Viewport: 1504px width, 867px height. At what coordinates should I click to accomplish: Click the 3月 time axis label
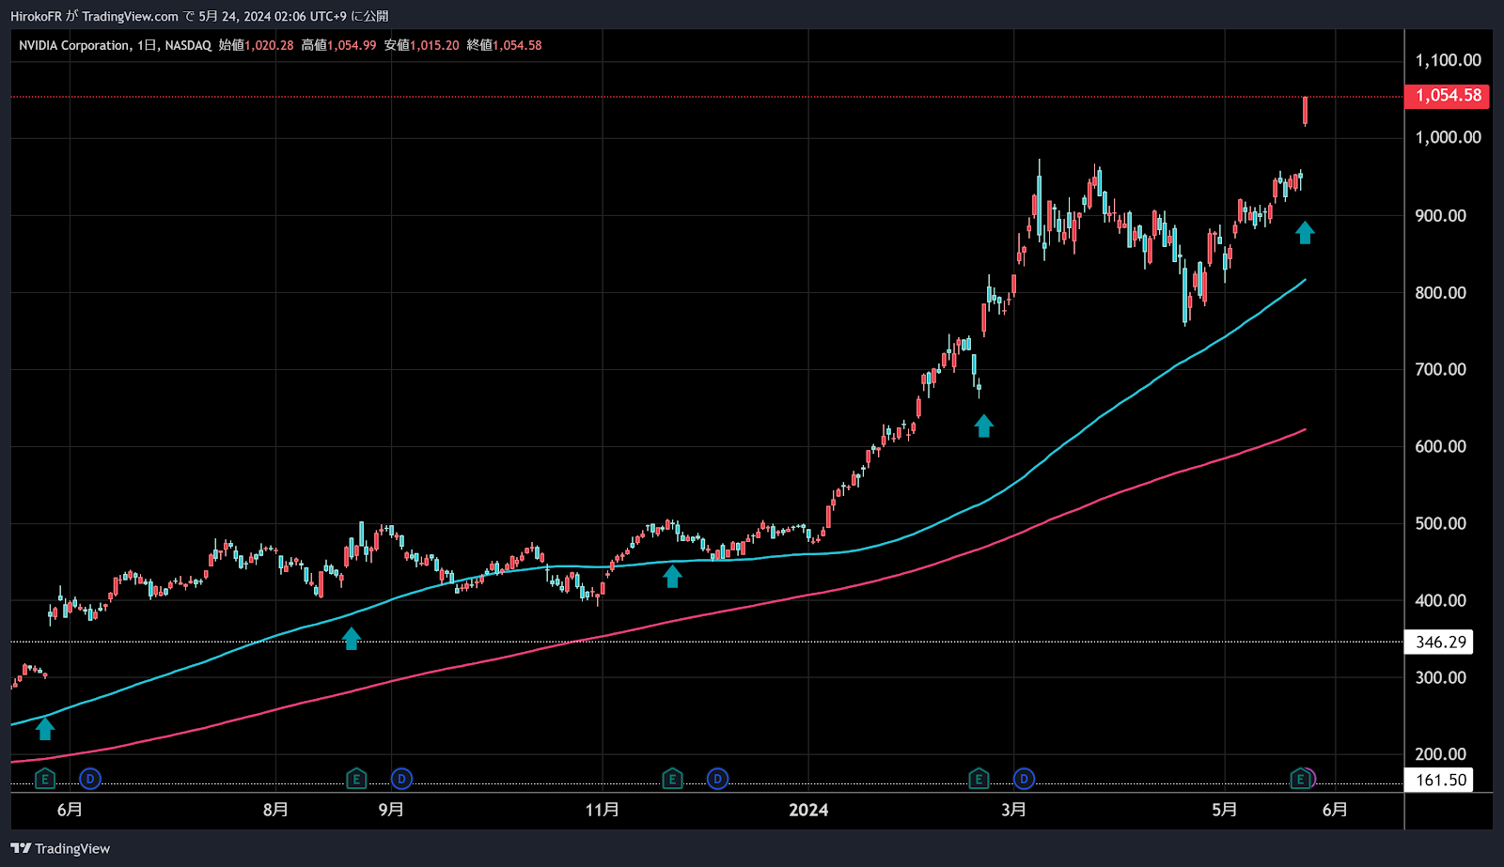pyautogui.click(x=1013, y=810)
